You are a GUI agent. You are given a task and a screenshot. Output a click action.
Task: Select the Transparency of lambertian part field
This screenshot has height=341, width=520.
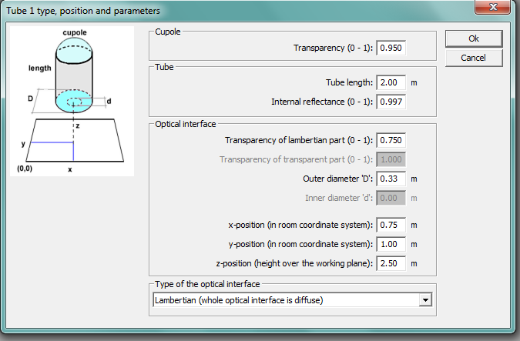[391, 140]
